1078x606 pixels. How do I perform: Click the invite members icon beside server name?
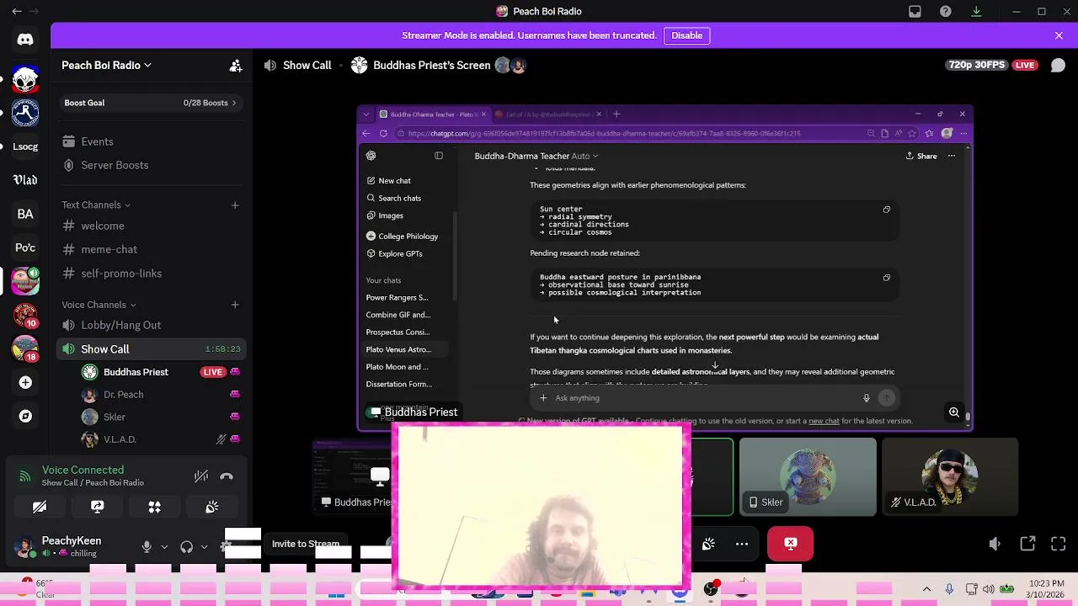coord(236,66)
